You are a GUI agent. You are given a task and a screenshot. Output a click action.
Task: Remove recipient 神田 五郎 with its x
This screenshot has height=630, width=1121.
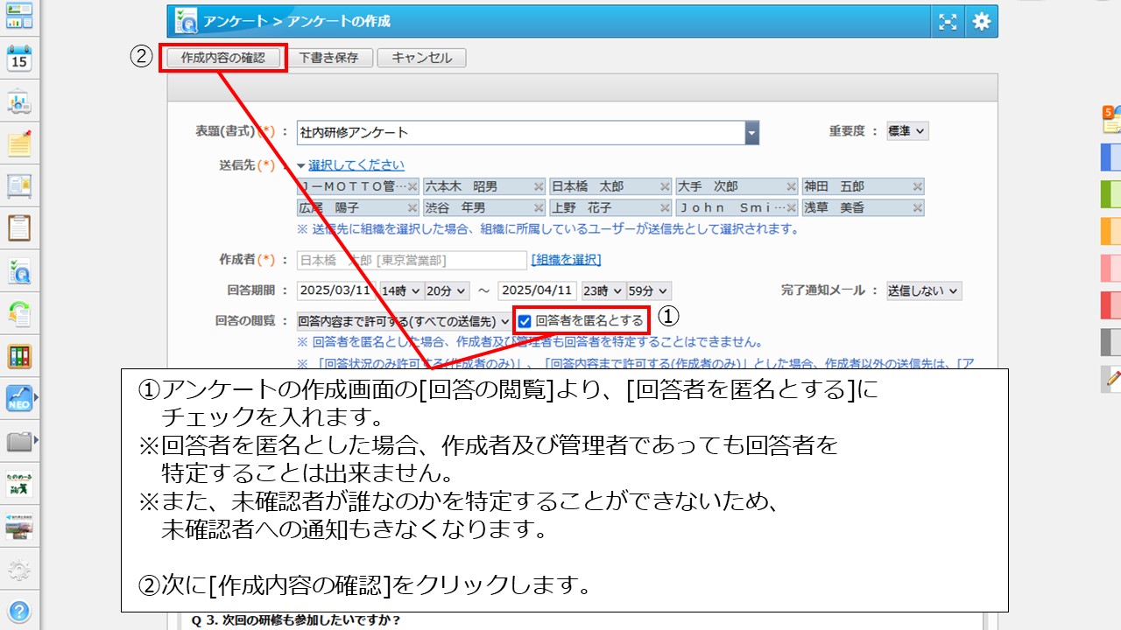tap(918, 186)
